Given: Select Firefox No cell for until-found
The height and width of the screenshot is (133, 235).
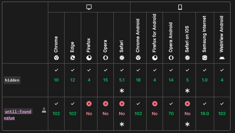Looking at the screenshot, I should (x=89, y=114).
